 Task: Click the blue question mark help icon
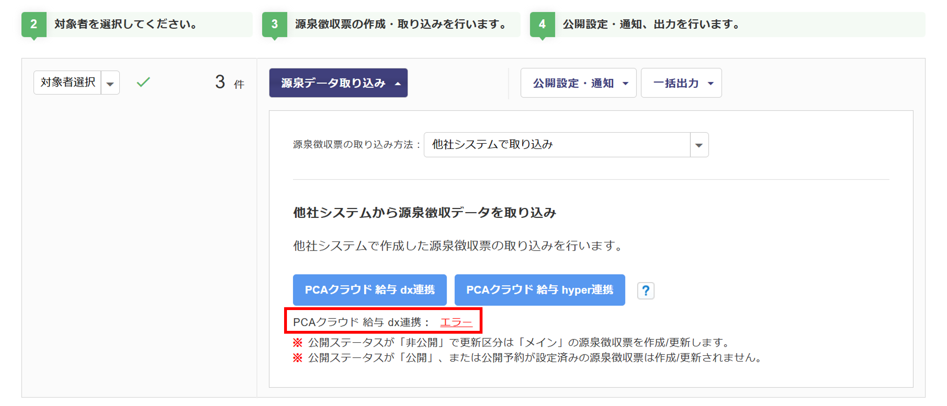[645, 291]
